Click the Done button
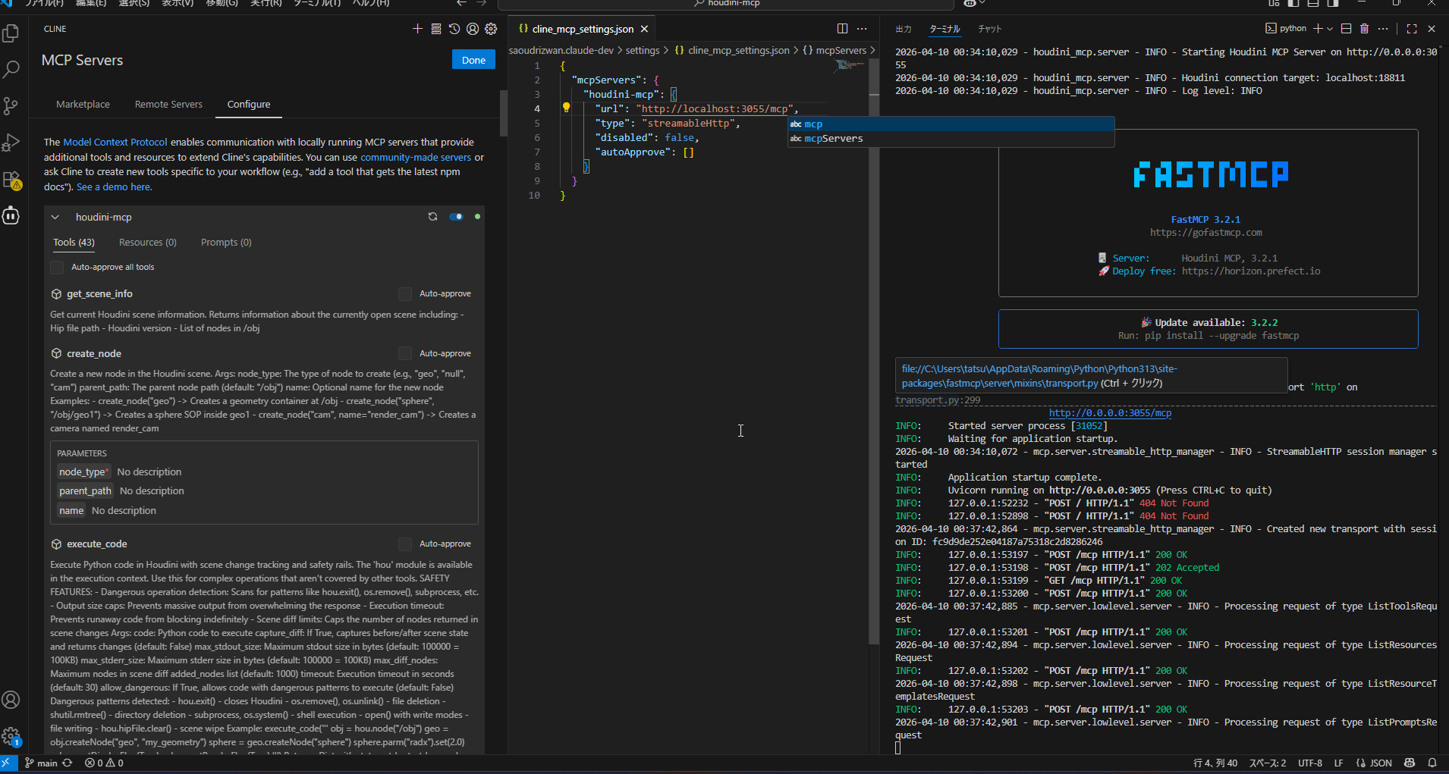 point(473,60)
